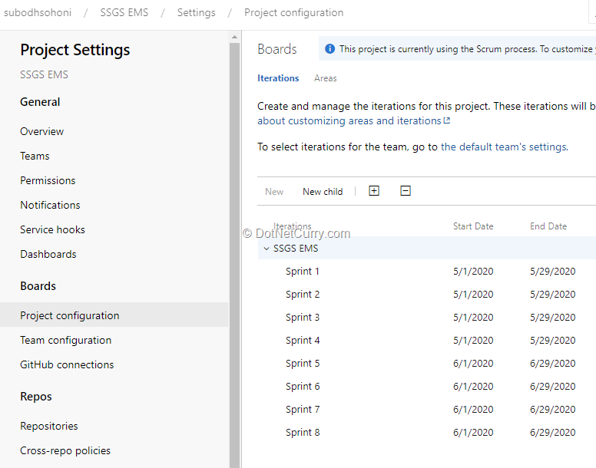The width and height of the screenshot is (596, 468).
Task: Select the Iterations tab
Action: tap(278, 78)
